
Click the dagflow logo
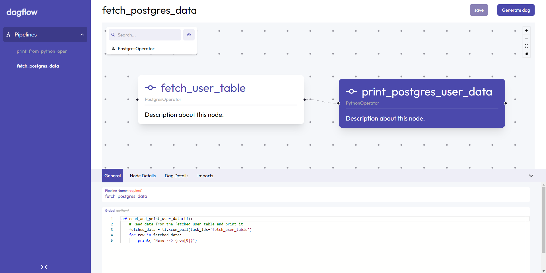(x=22, y=12)
